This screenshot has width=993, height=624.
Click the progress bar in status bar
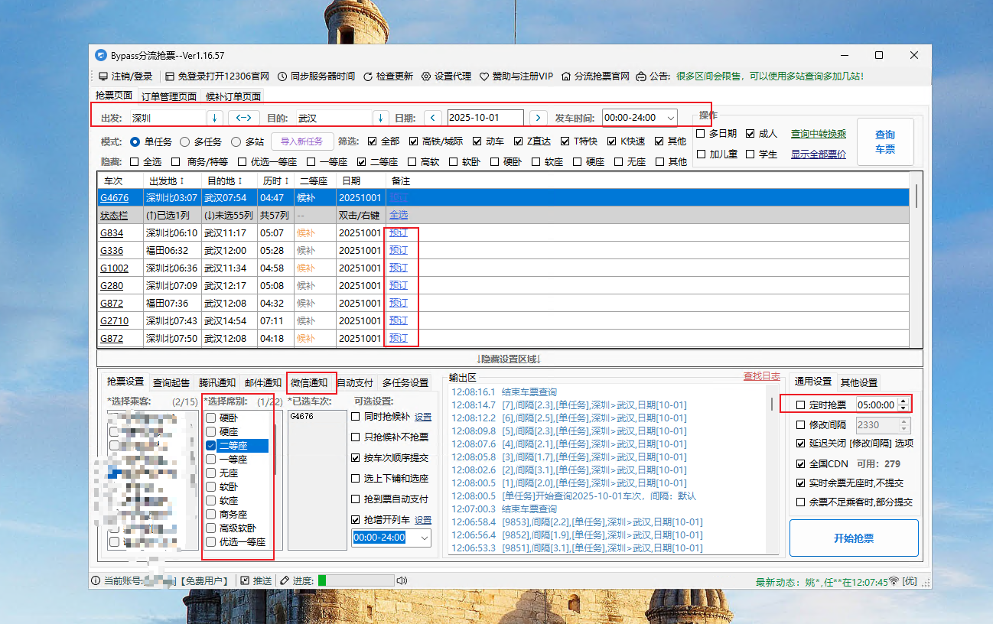pyautogui.click(x=355, y=580)
